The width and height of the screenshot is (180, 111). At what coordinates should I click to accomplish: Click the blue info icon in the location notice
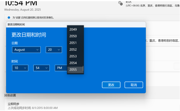click(x=9, y=17)
